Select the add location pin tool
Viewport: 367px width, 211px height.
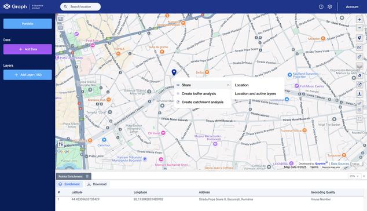(x=359, y=38)
